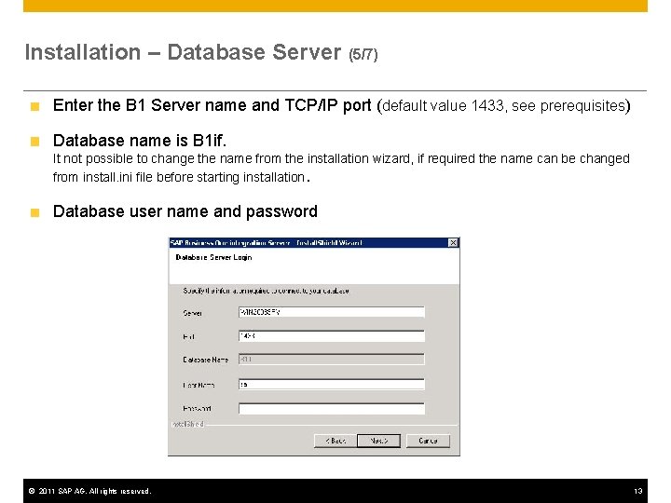
Task: Click the 'Database user name and password' bullet
Action: (x=185, y=211)
